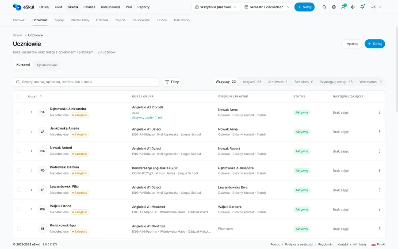Screen dimensions: 398x249
Task: Go to the Zapisy tab
Action: 59,20
